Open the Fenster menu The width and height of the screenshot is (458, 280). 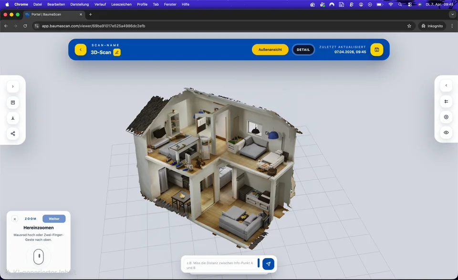pyautogui.click(x=170, y=4)
